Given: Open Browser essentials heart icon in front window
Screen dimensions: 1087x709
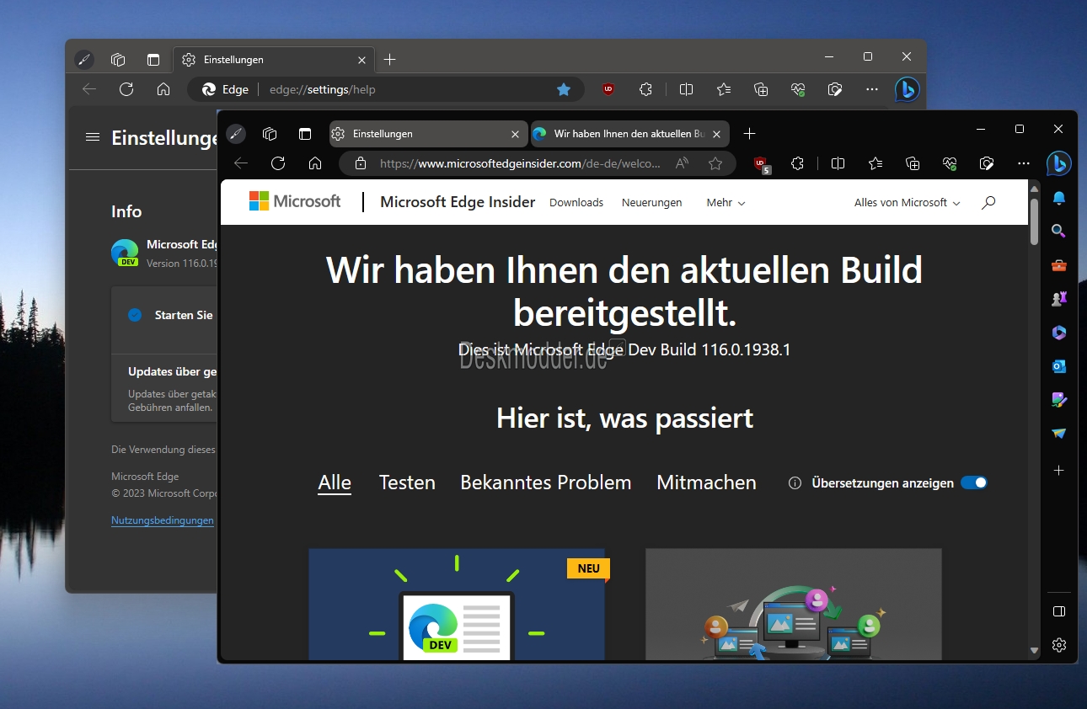Looking at the screenshot, I should [950, 163].
